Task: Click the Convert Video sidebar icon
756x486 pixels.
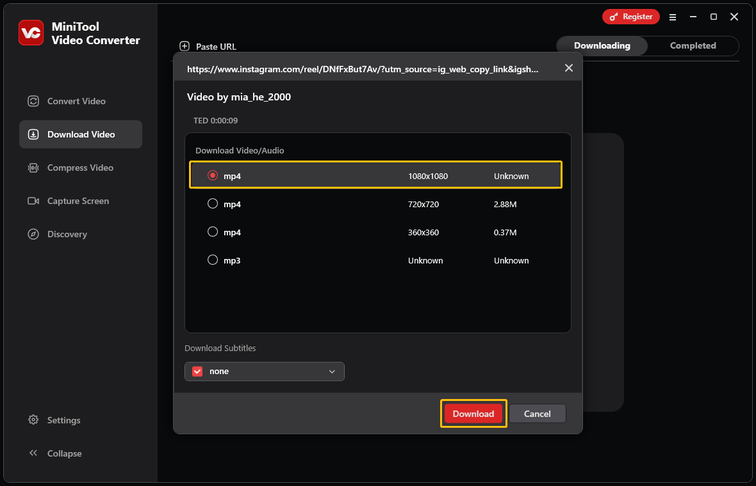Action: (33, 101)
